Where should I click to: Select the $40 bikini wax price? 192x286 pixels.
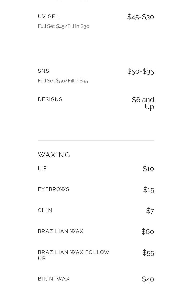[x=148, y=279]
